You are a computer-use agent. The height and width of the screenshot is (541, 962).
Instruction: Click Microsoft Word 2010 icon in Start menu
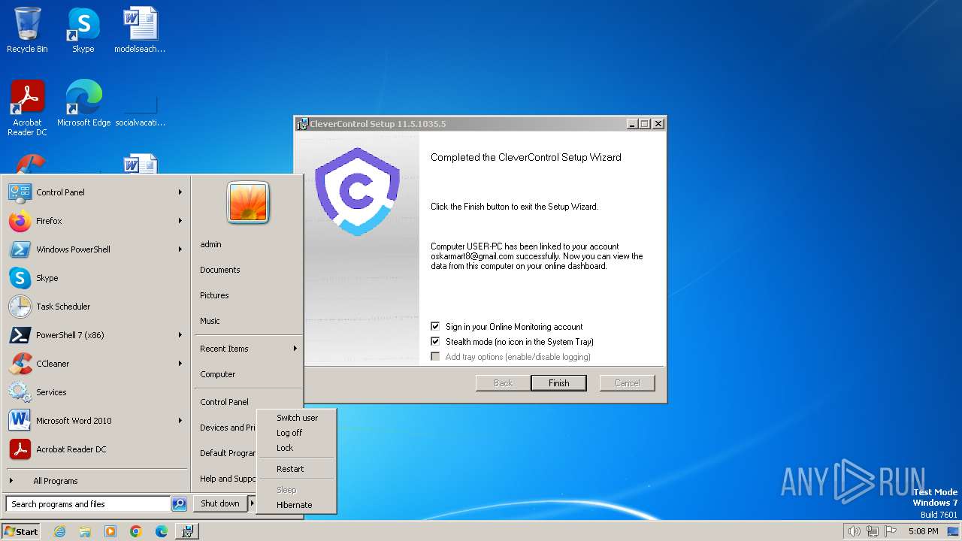20,421
